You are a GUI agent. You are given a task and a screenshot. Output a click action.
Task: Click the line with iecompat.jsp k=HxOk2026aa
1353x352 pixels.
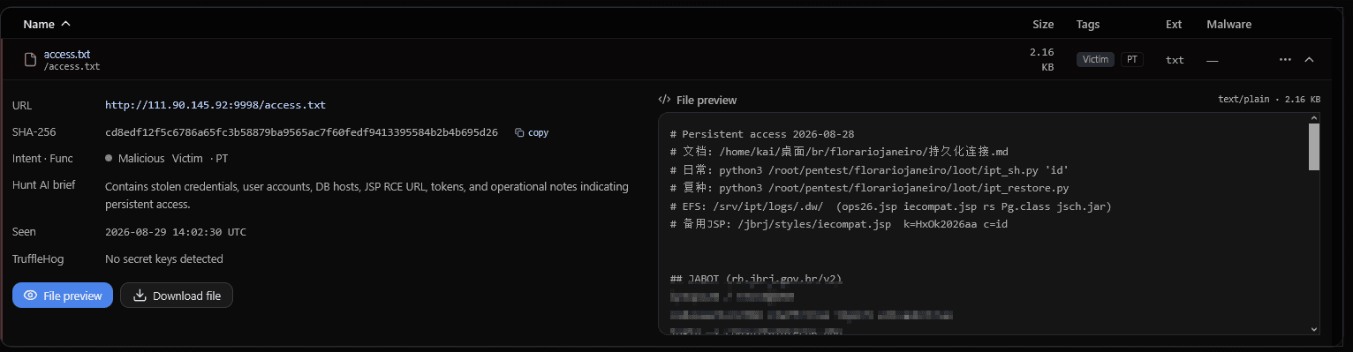(x=839, y=224)
